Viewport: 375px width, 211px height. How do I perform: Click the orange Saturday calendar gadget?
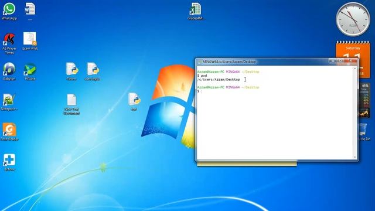click(353, 49)
